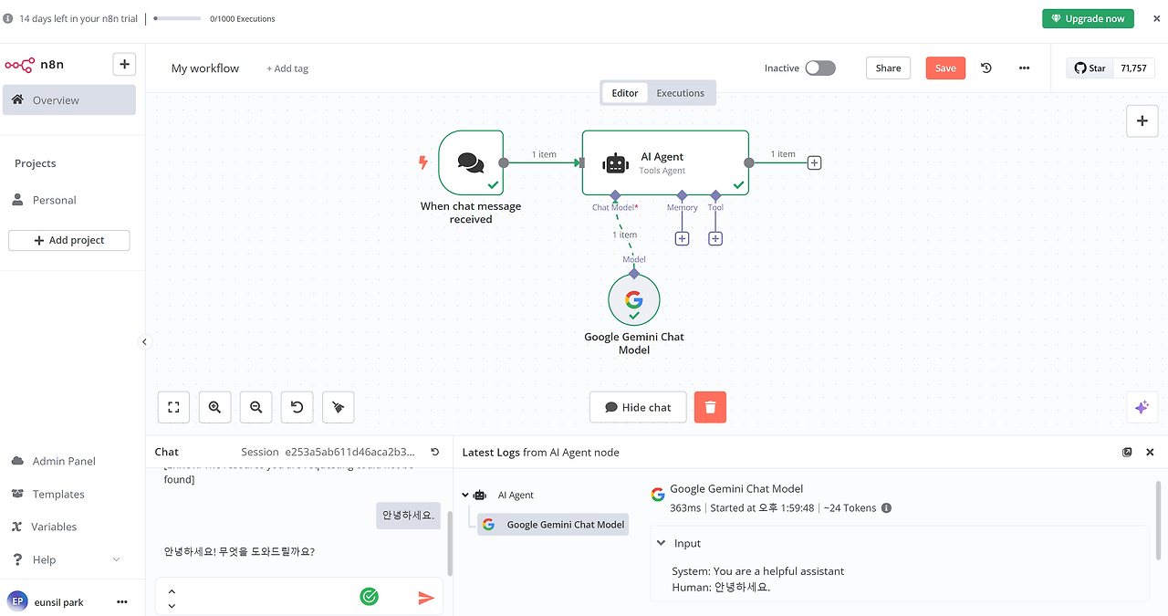
Task: Click the Upgrade now button
Action: click(1088, 18)
